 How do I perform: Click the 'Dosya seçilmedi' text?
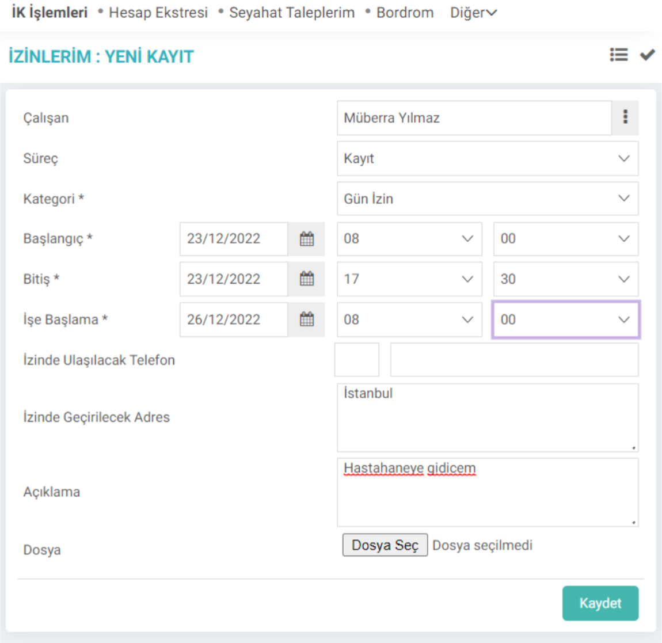[x=482, y=545]
